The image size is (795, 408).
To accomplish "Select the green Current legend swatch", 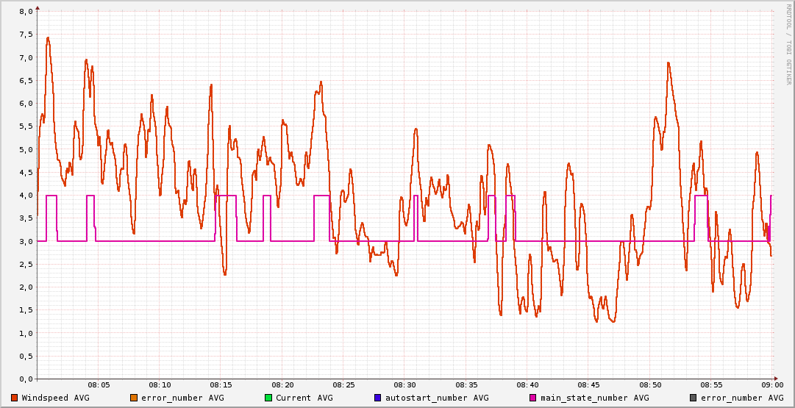I will click(x=268, y=398).
